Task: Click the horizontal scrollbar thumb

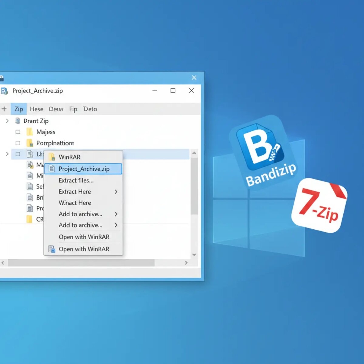Action: [x=81, y=263]
